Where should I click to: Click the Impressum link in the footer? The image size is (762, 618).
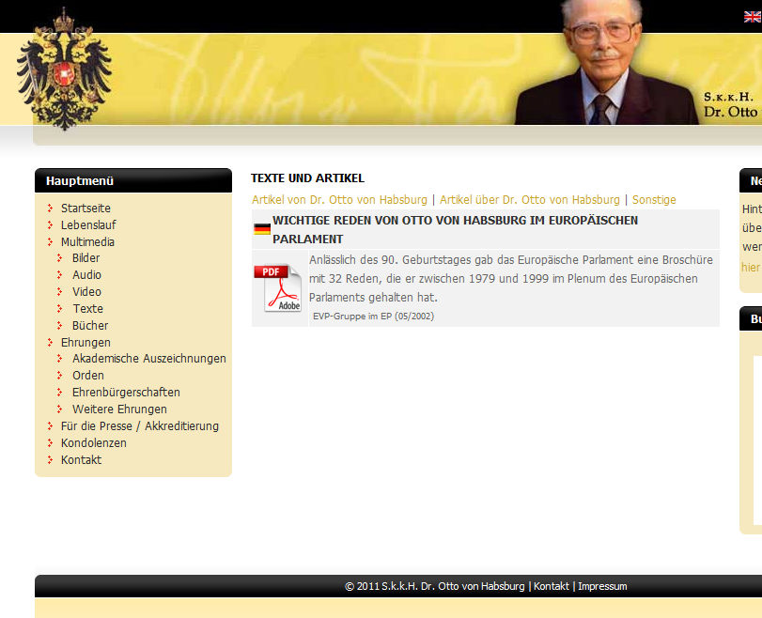click(602, 586)
